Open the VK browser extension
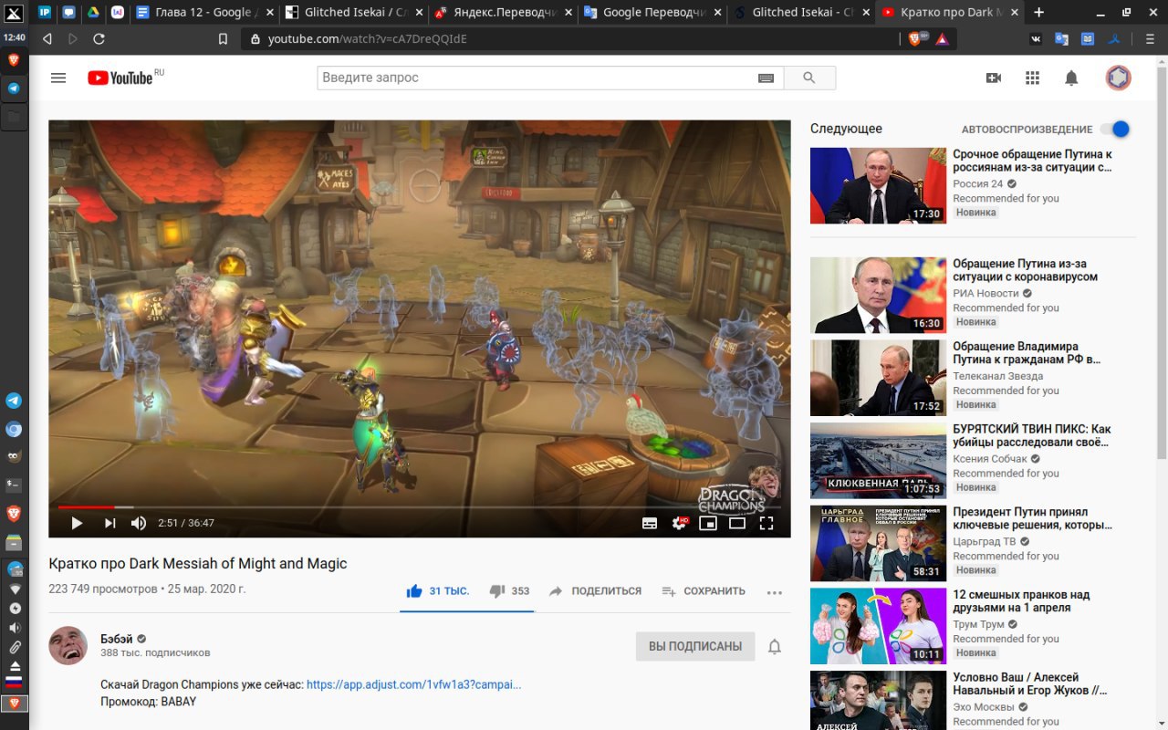This screenshot has height=730, width=1168. tap(1036, 39)
